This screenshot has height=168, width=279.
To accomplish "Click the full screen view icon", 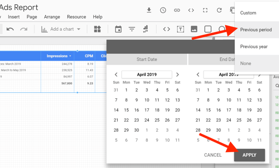I will (x=205, y=10).
